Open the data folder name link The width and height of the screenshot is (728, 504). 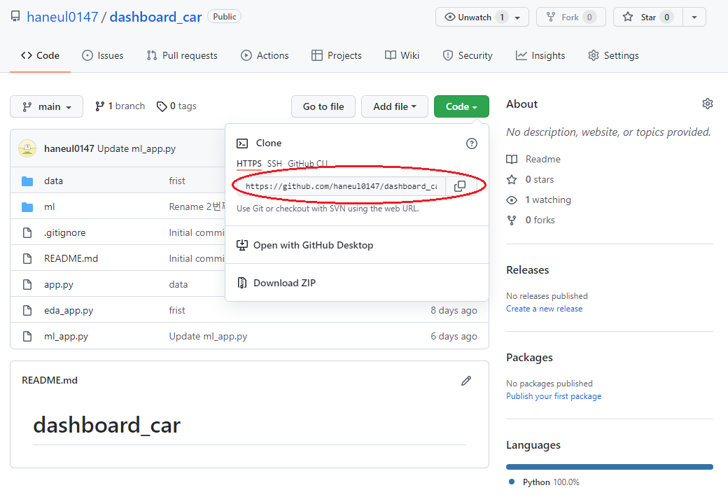pos(53,181)
